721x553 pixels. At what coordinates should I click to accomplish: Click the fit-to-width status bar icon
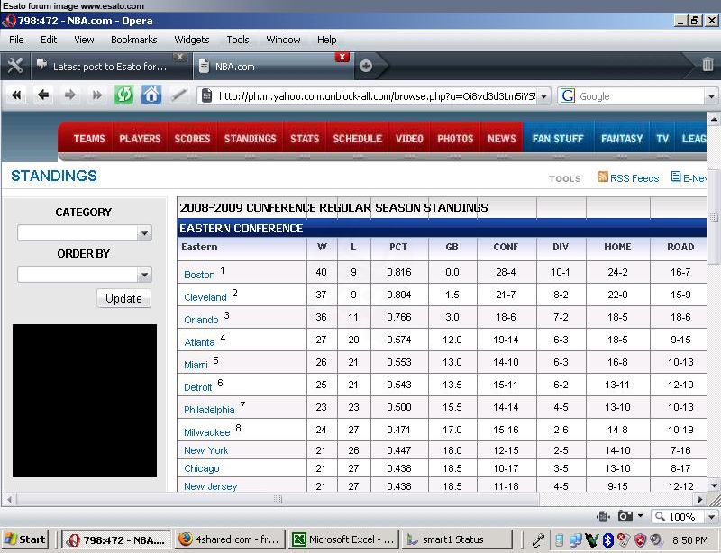pos(603,517)
